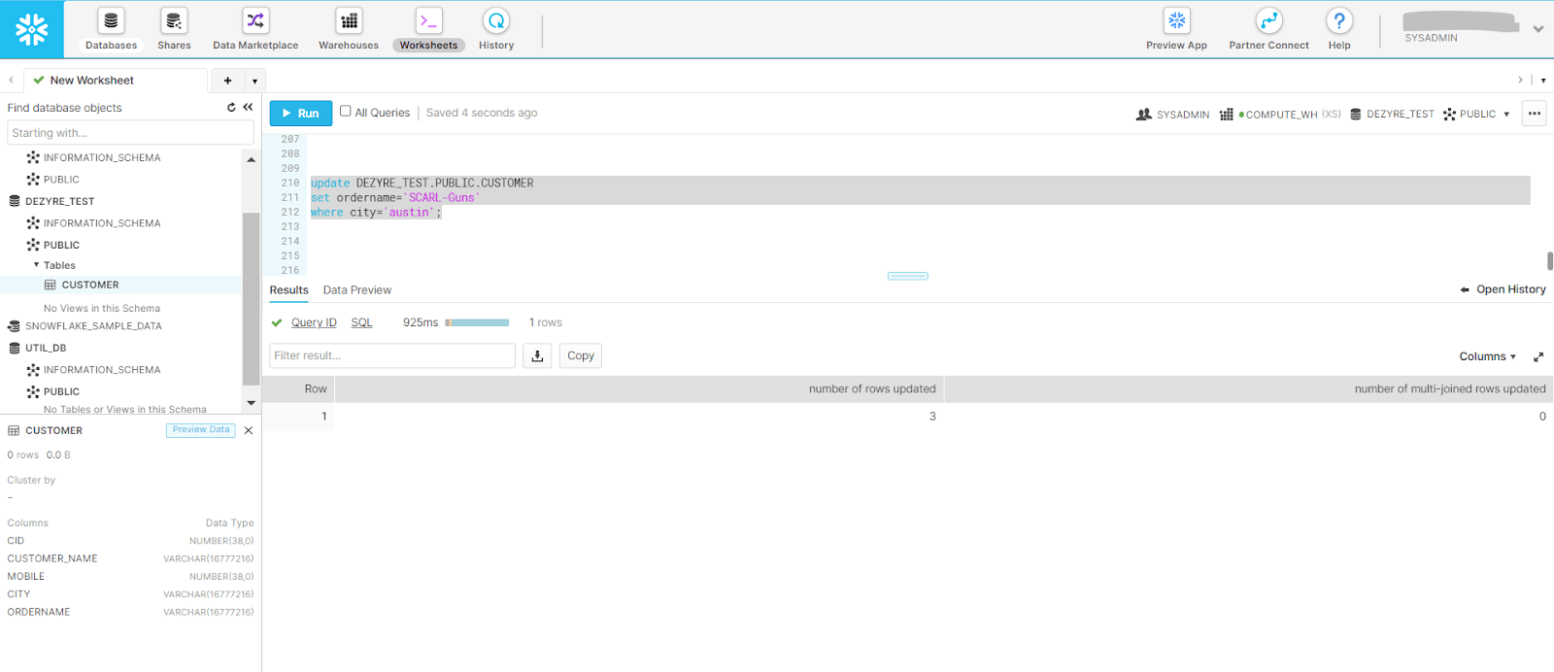Refresh the database objects list
This screenshot has width=1554, height=672.
231,108
